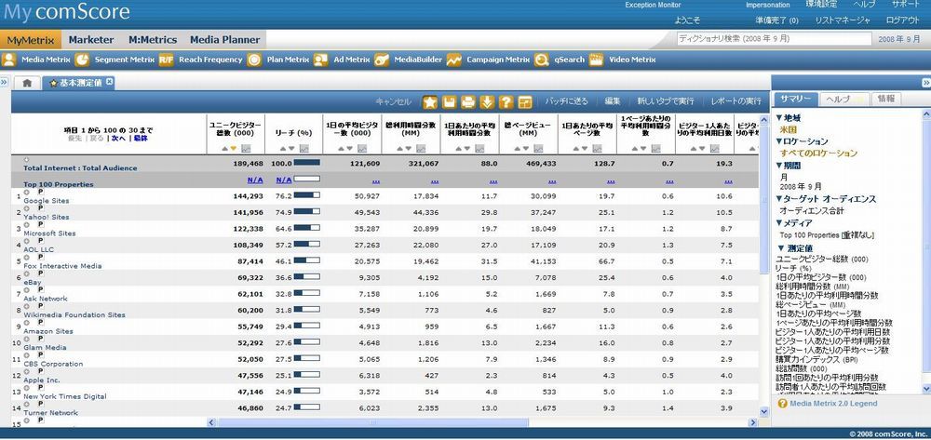Open the home icon tab

pos(27,83)
